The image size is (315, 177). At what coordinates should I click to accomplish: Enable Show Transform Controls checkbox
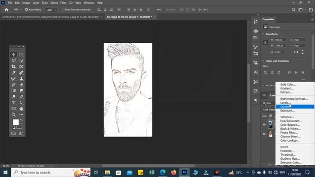(x=62, y=10)
